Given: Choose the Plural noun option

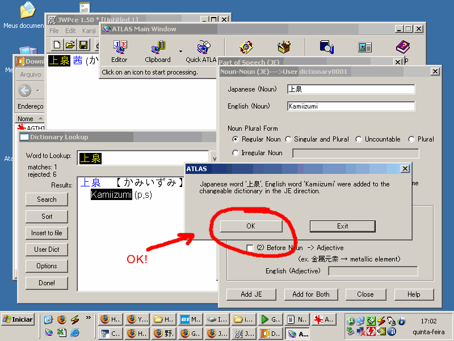Looking at the screenshot, I should [411, 139].
